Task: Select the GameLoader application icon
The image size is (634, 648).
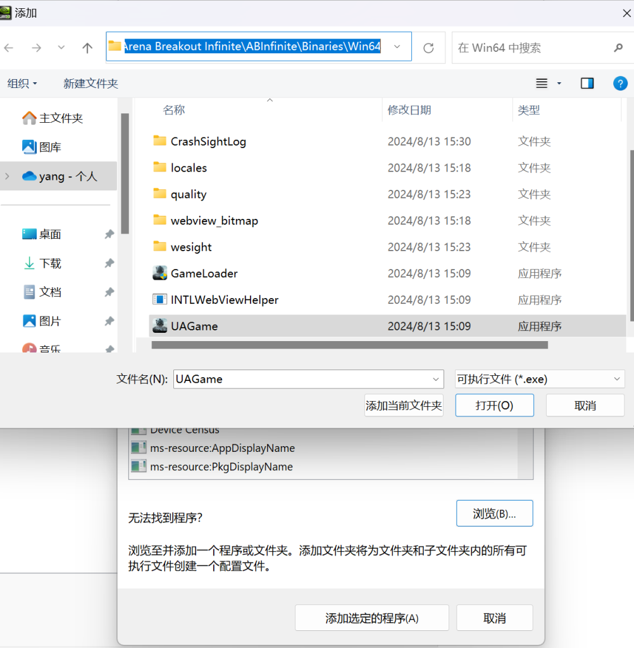Action: coord(159,273)
